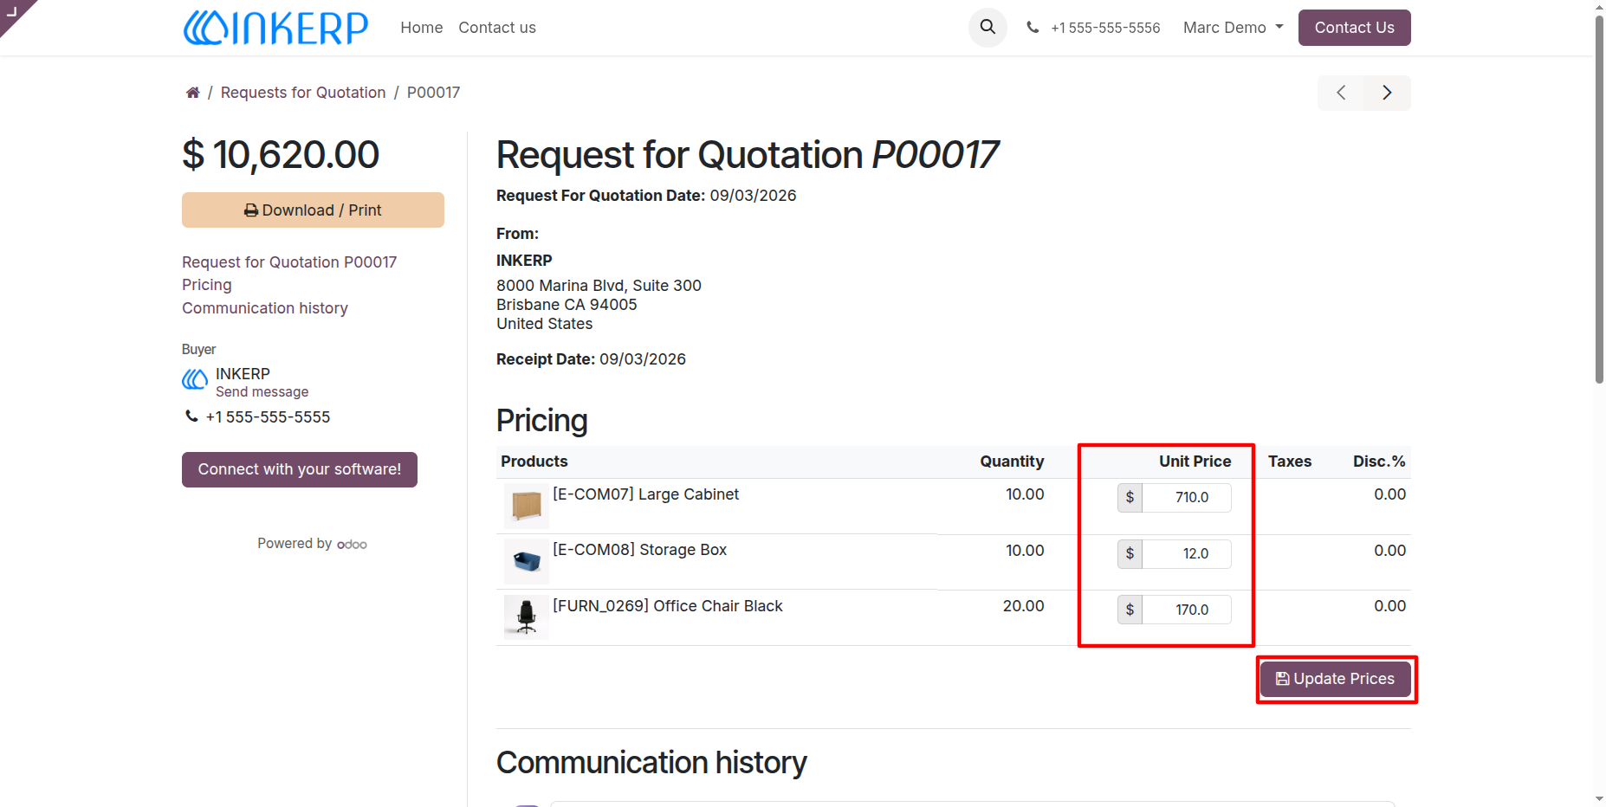1606x807 pixels.
Task: Click the Office Chair Black image
Action: pos(527,617)
